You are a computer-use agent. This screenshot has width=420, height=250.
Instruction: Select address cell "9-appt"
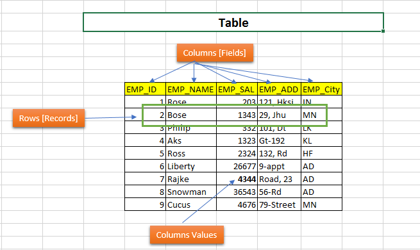pos(279,166)
